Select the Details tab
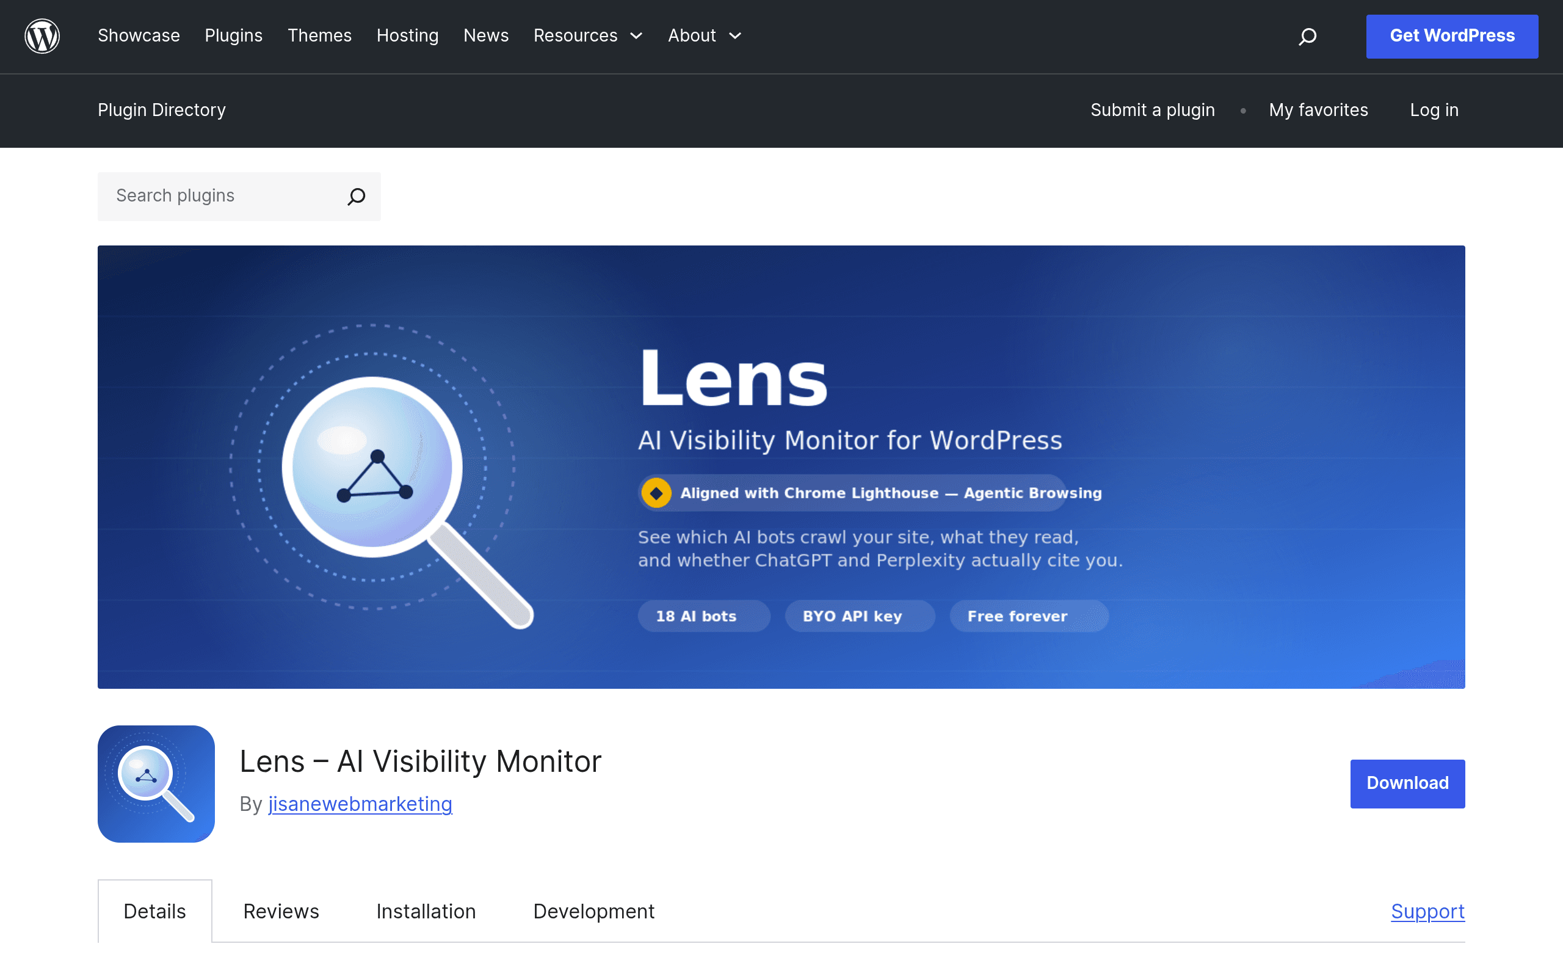The width and height of the screenshot is (1563, 977). 155,911
